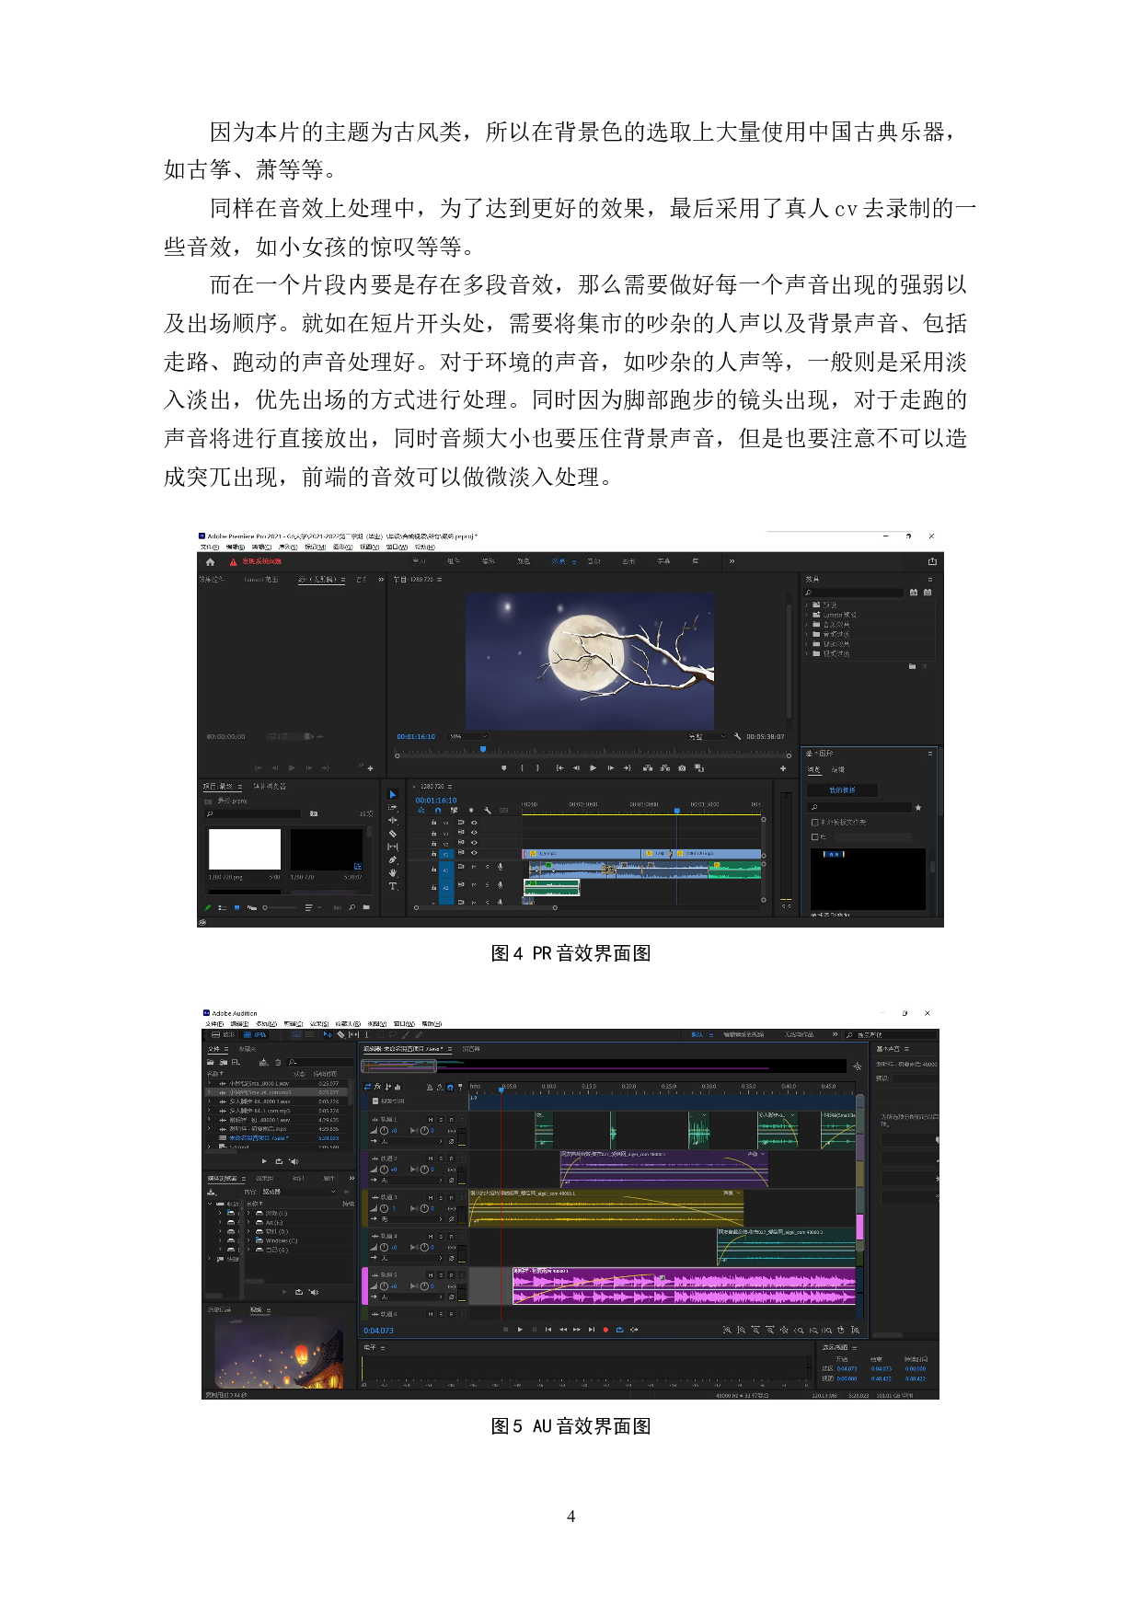The width and height of the screenshot is (1141, 1614).
Task: Play the sequence in Premiere's Program monitor
Action: point(593,767)
